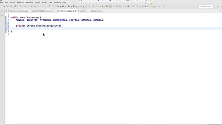222x125 pixels.
Task: Open the Source menu
Action: point(12,2)
